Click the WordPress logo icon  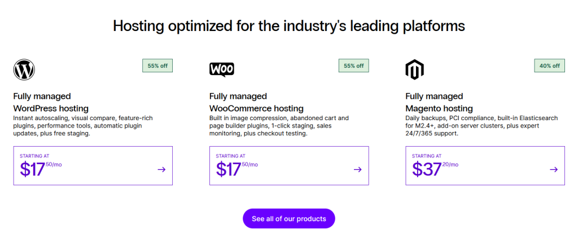24,69
